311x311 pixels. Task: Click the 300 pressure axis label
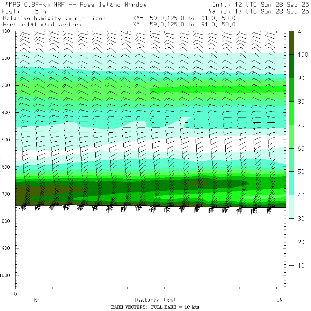point(6,85)
